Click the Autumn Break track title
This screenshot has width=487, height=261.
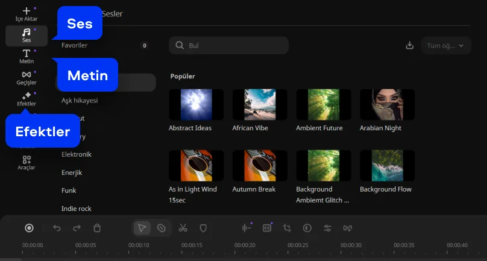tap(254, 189)
